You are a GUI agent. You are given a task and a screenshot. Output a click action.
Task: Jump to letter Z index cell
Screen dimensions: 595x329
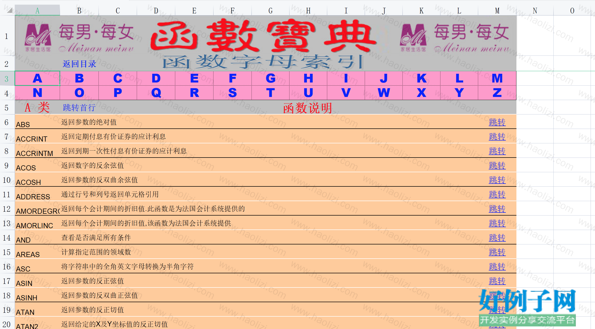[x=497, y=93]
